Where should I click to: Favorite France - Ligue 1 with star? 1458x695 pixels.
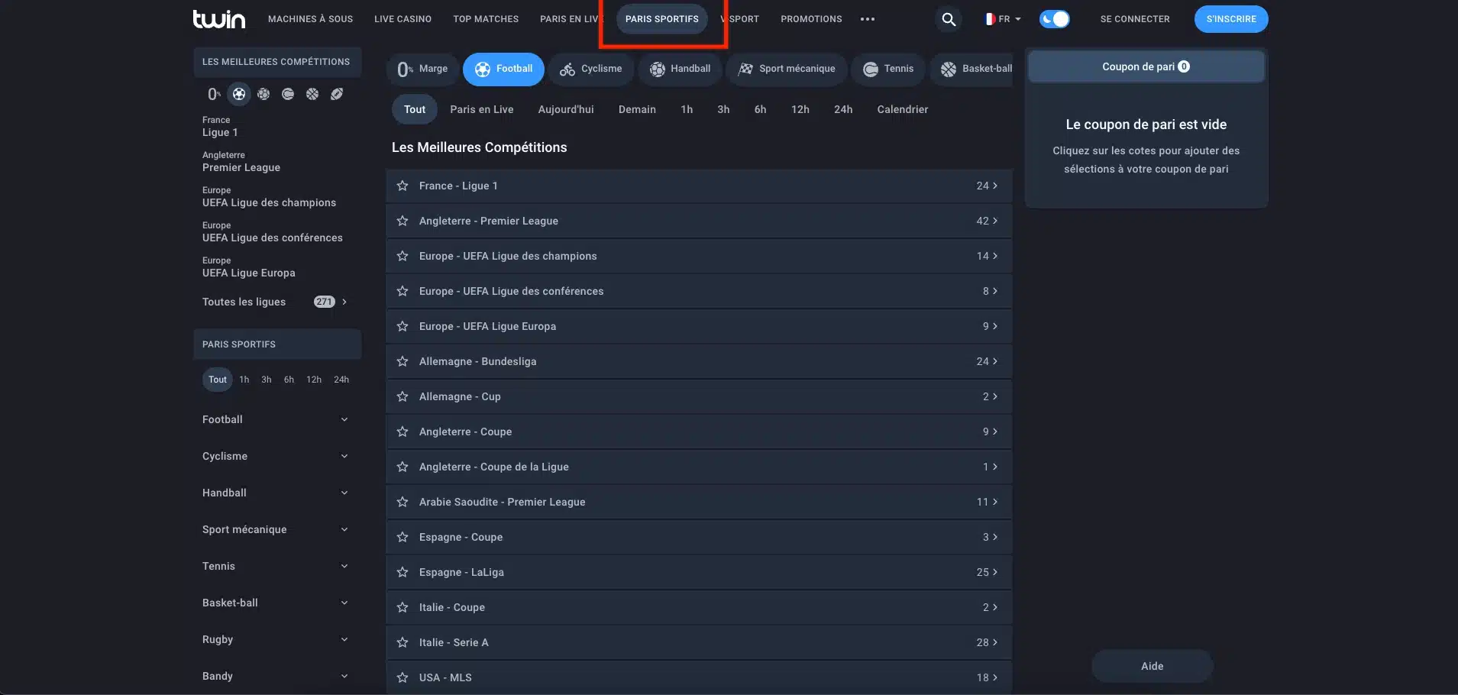(402, 186)
